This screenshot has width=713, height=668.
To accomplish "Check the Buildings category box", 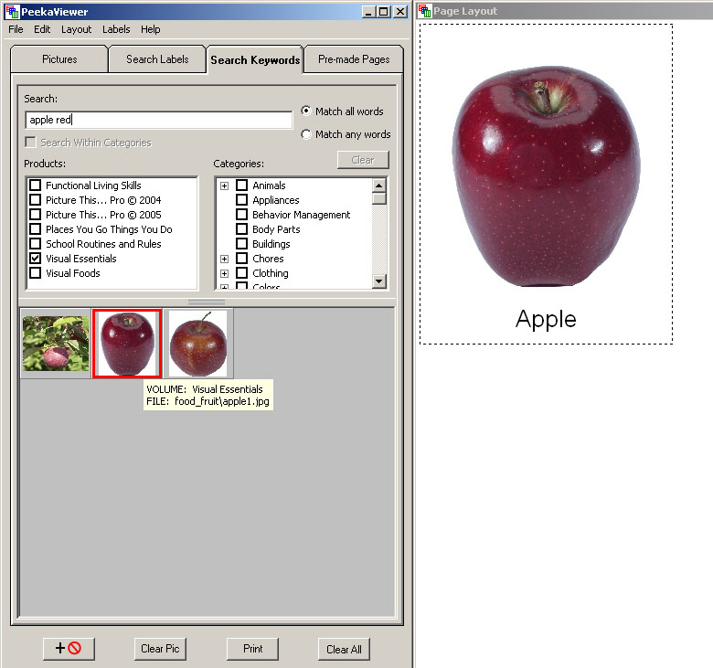I will click(242, 243).
